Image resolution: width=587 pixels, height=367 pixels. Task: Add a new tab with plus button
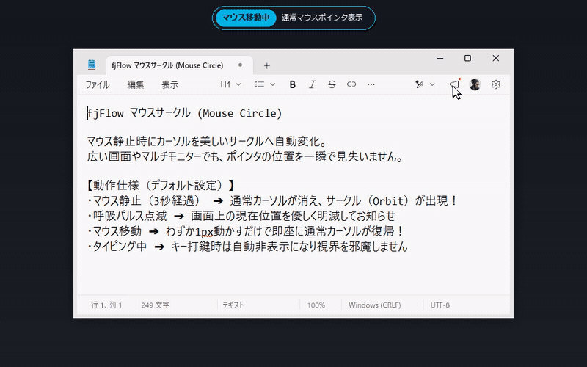point(266,66)
